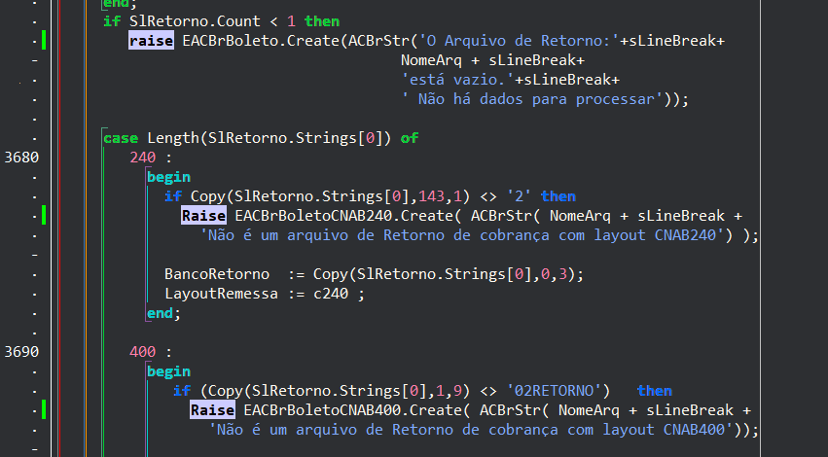The width and height of the screenshot is (828, 457).
Task: Click the case label '240 :'
Action: (151, 158)
